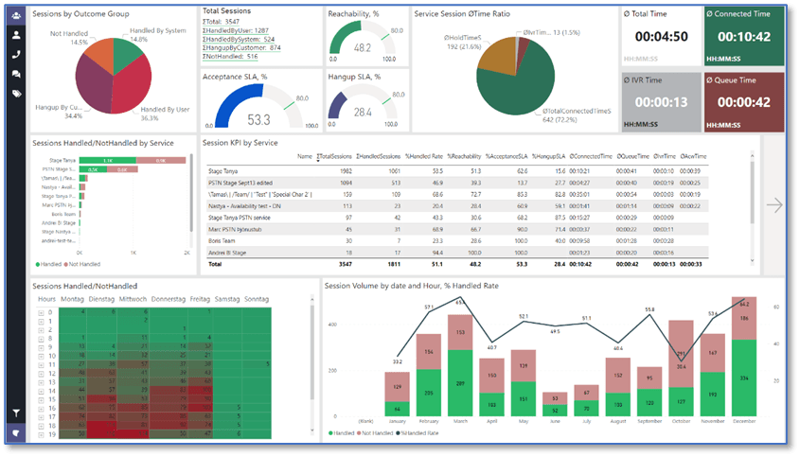The image size is (800, 457).
Task: Click the Marc PSTN row in KPI table
Action: (x=457, y=230)
